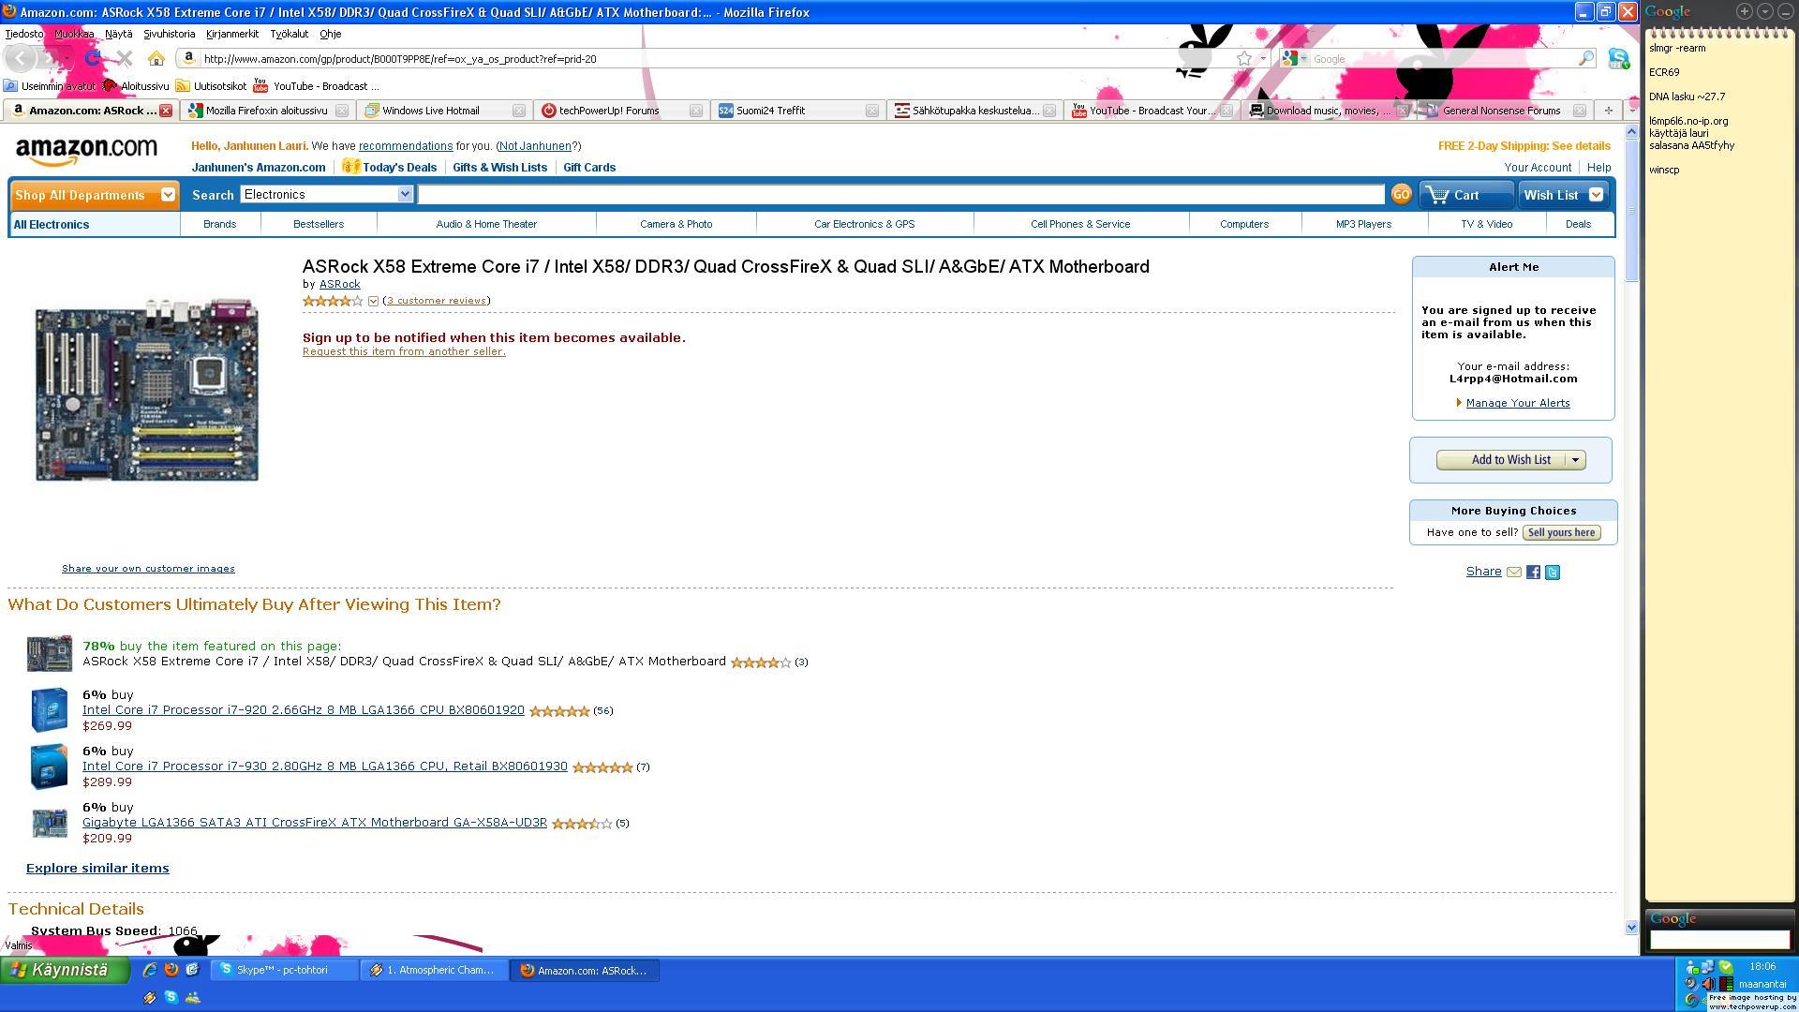Screen dimensions: 1799x1012
Task: Switch to 1. Atmospheric Cham... taskbar window
Action: tap(435, 971)
